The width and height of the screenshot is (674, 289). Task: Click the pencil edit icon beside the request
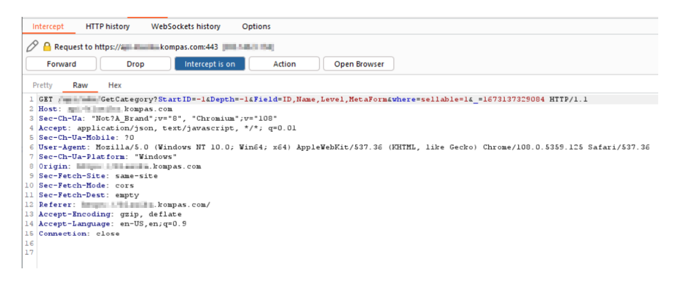pos(33,47)
